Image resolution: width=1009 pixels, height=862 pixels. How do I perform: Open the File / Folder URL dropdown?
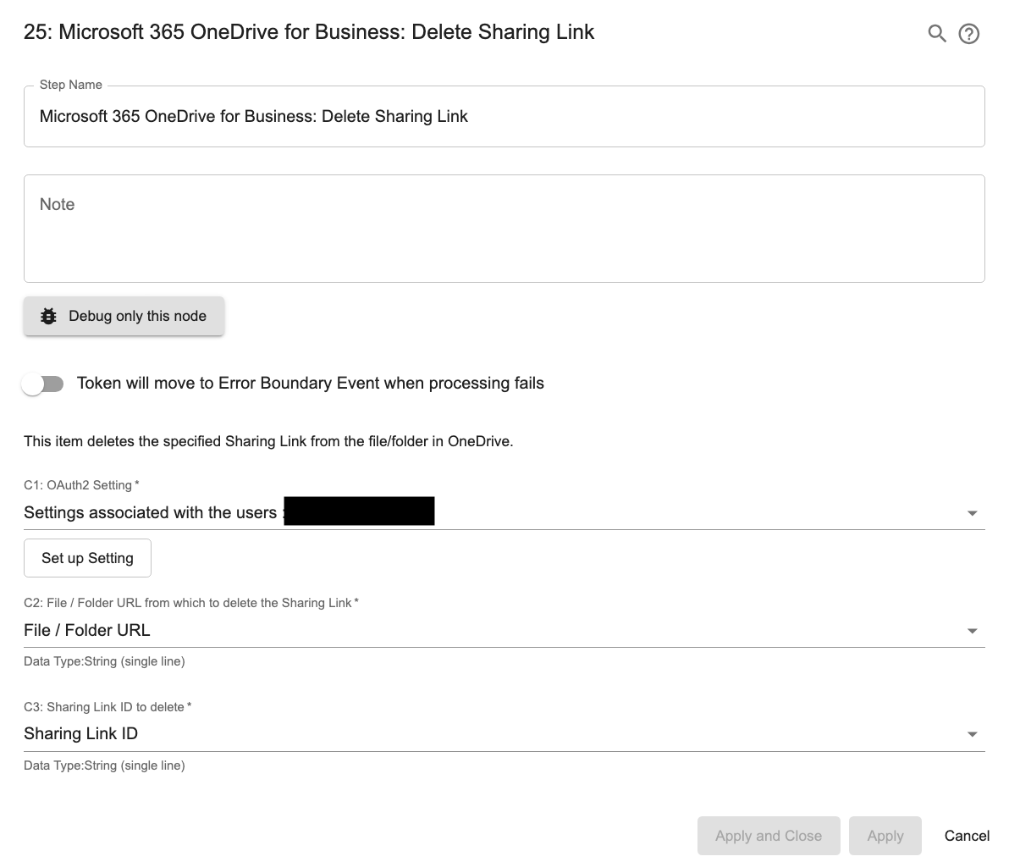972,630
